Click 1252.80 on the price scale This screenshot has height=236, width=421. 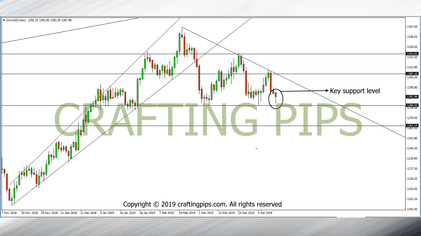click(x=412, y=138)
